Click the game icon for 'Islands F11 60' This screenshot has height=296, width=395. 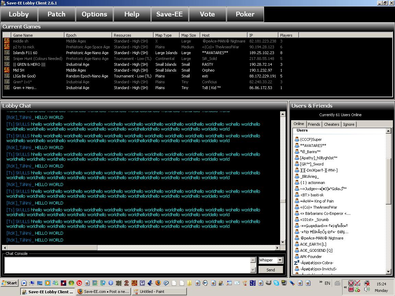7,53
